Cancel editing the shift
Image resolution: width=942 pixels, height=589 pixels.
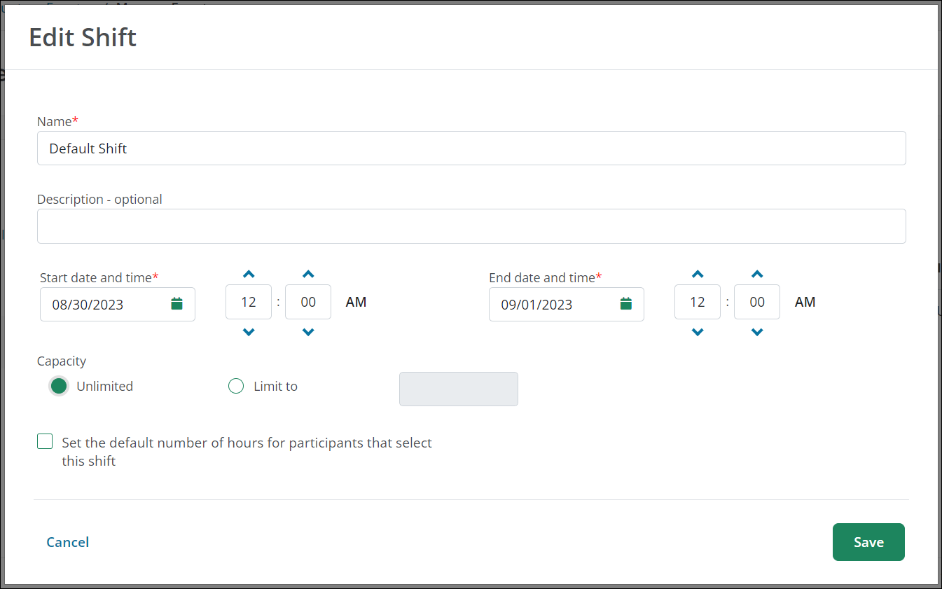67,542
